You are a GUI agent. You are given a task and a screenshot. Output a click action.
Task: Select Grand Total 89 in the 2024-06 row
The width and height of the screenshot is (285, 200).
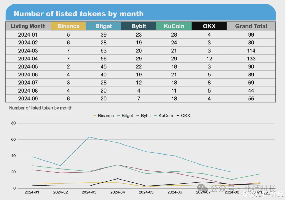point(251,74)
